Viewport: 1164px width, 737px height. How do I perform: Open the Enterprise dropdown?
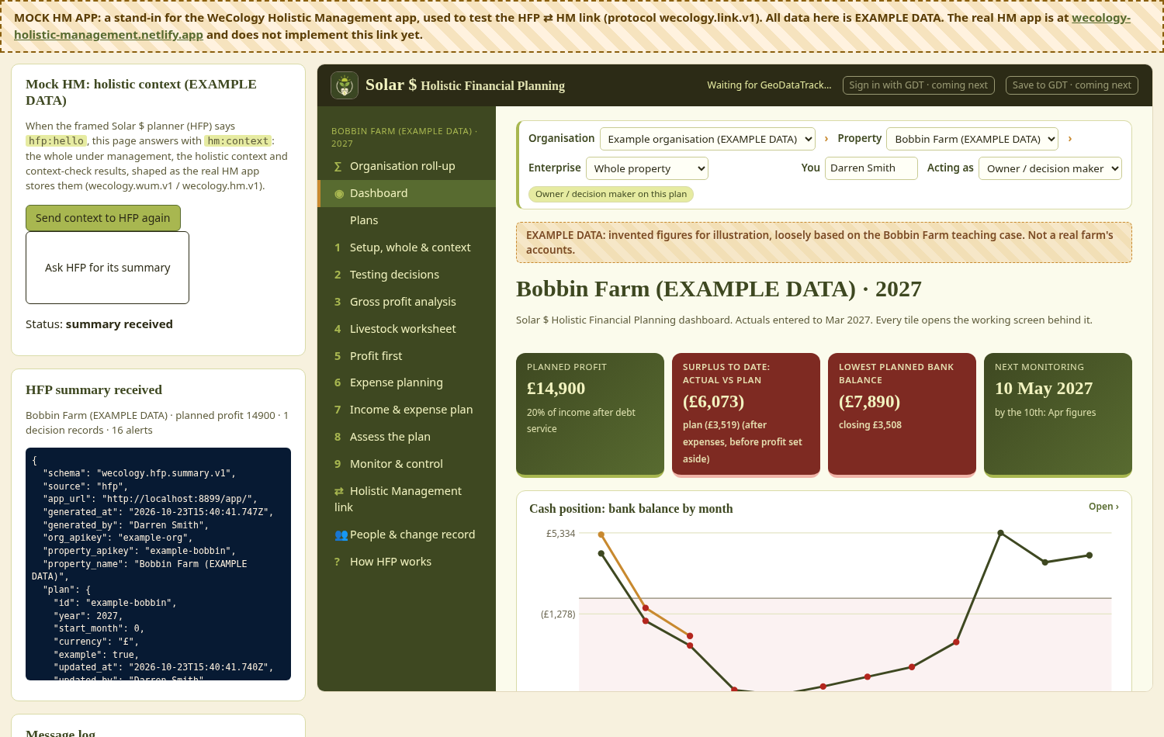coord(647,168)
